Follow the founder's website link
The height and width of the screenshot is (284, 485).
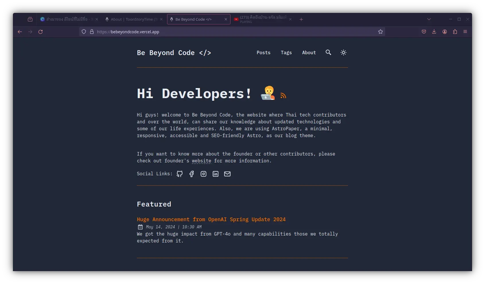point(201,161)
